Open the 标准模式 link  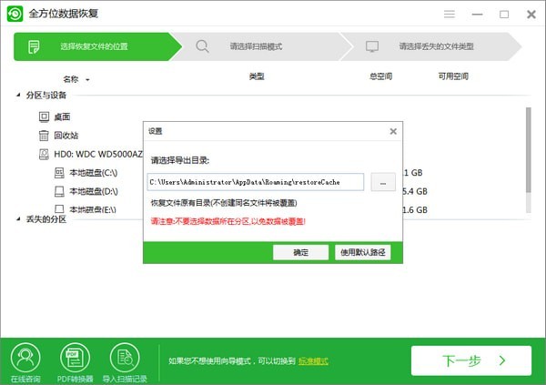tap(313, 361)
